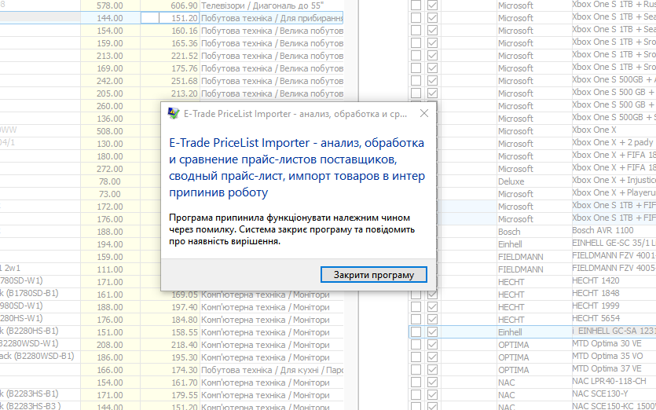Click the price cell 174.30
The image size is (656, 410).
click(170, 370)
